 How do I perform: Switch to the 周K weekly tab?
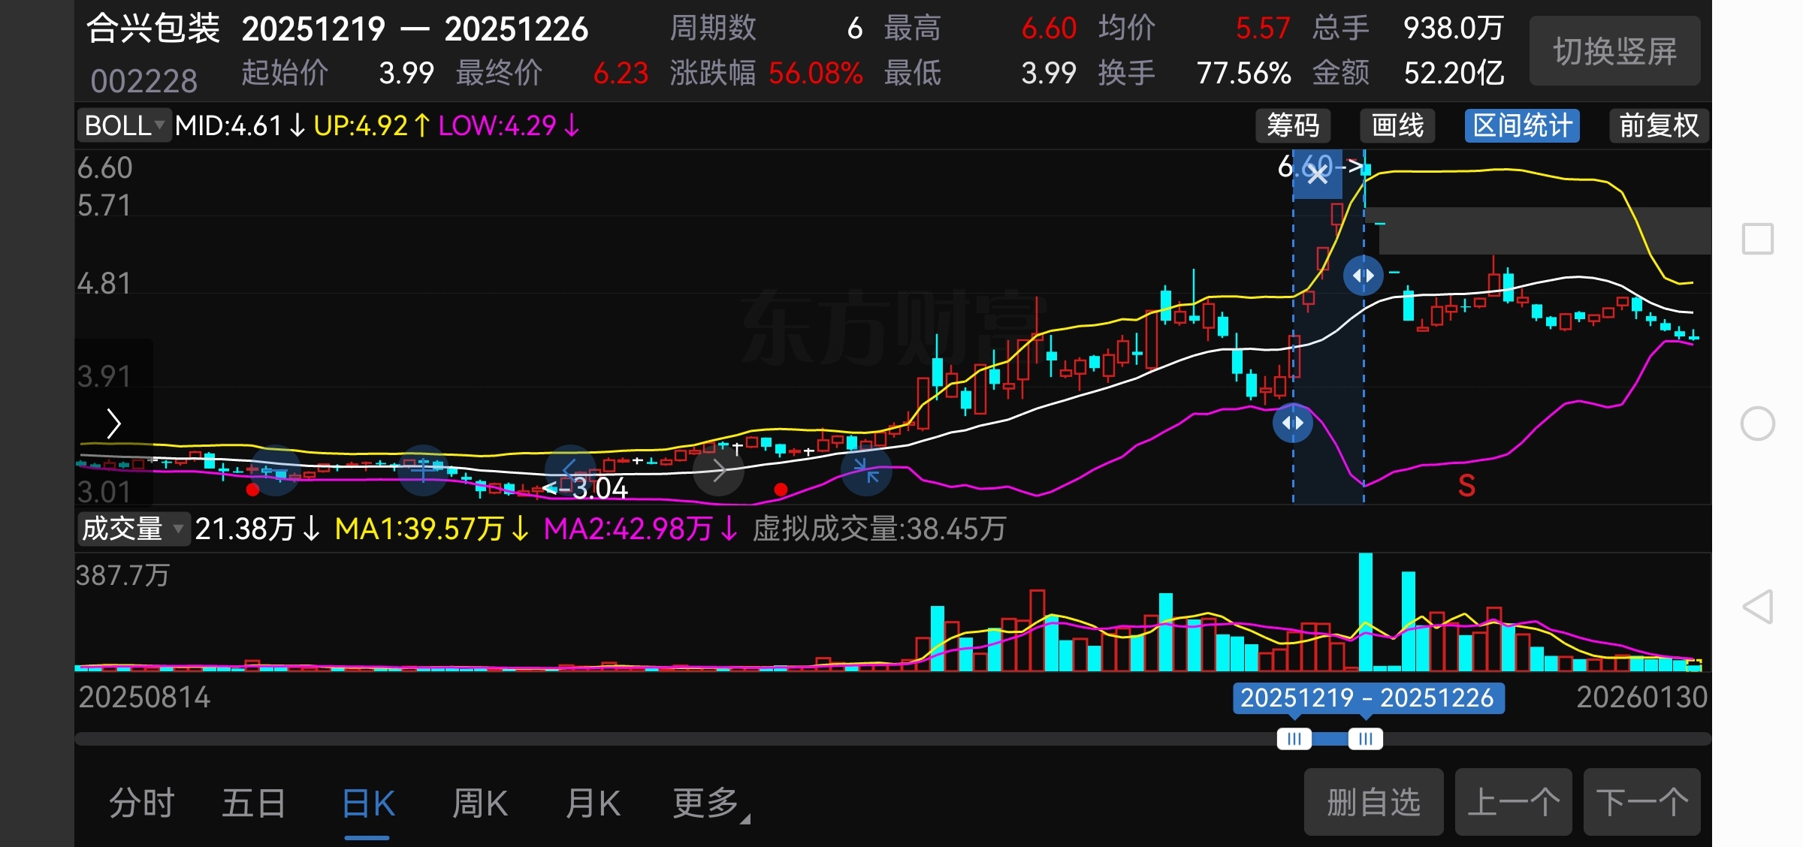point(480,803)
